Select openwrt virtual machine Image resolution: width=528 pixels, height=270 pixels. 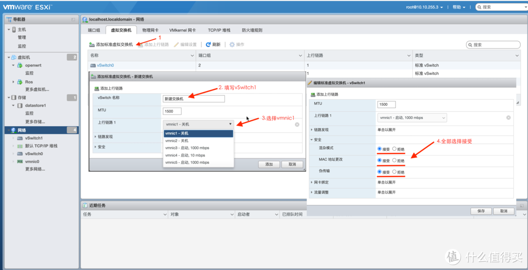(x=33, y=66)
